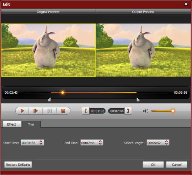
Task: Click the trim start marker under the timeline
Action: [x=49, y=99]
